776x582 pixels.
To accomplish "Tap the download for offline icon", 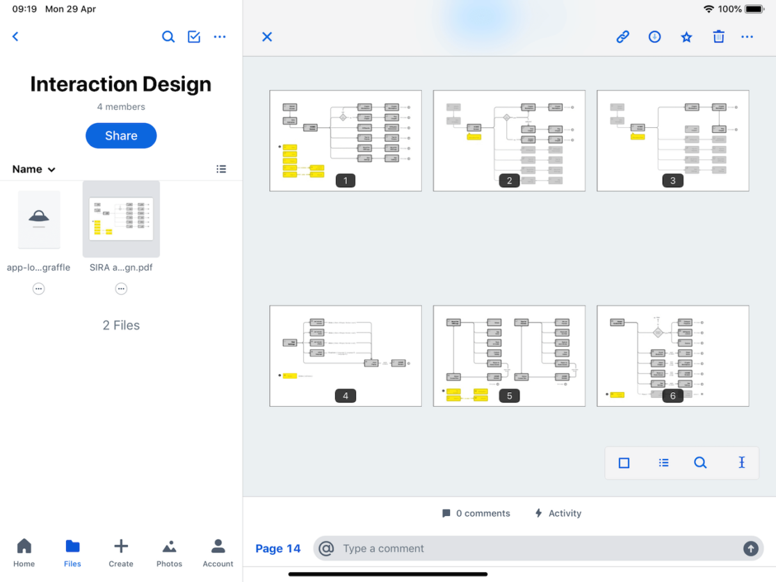I will click(x=654, y=37).
